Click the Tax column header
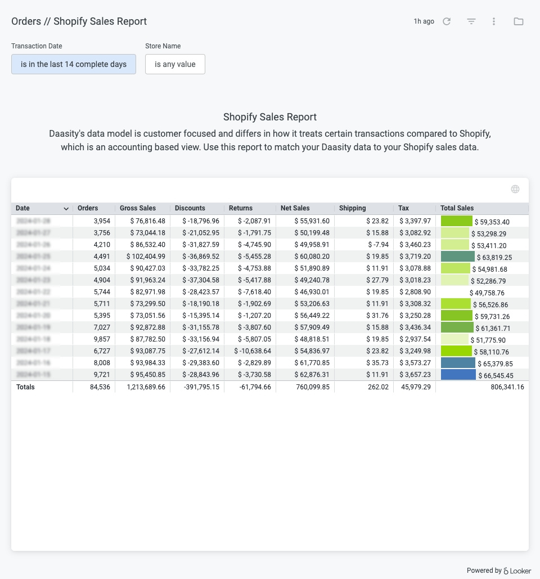 [404, 208]
